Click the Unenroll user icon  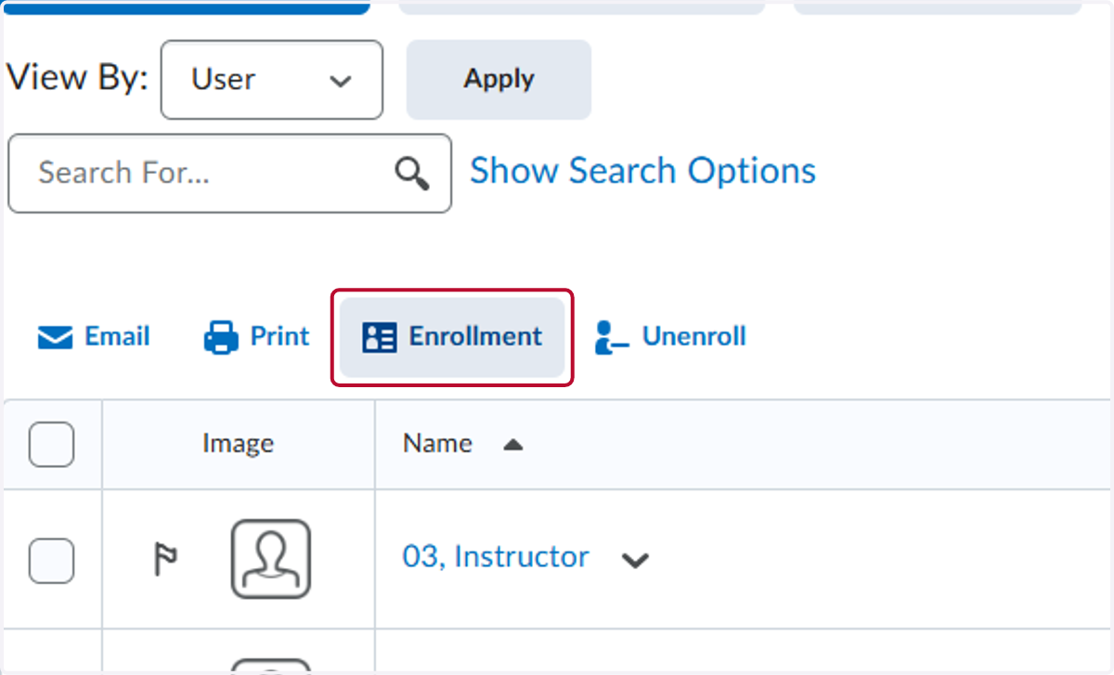(x=613, y=338)
